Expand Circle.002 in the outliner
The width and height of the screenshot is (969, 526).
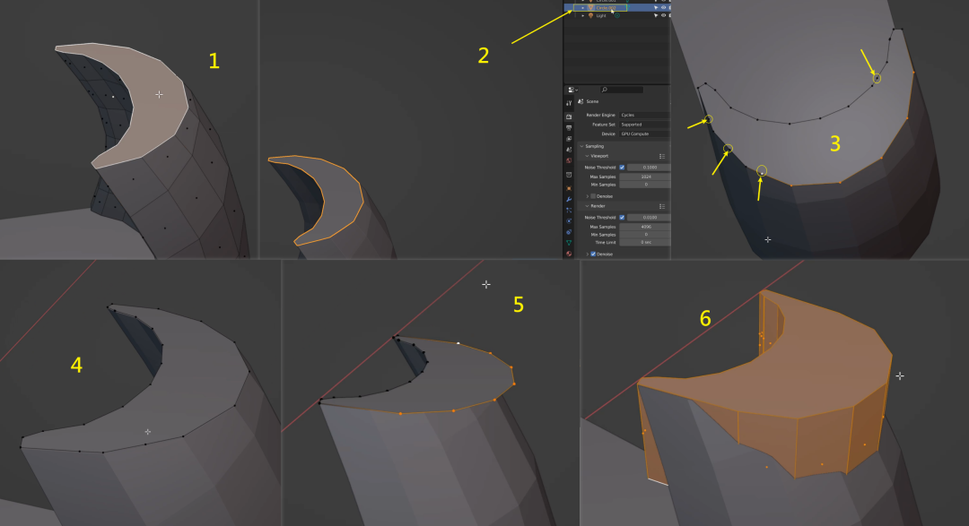pos(583,7)
